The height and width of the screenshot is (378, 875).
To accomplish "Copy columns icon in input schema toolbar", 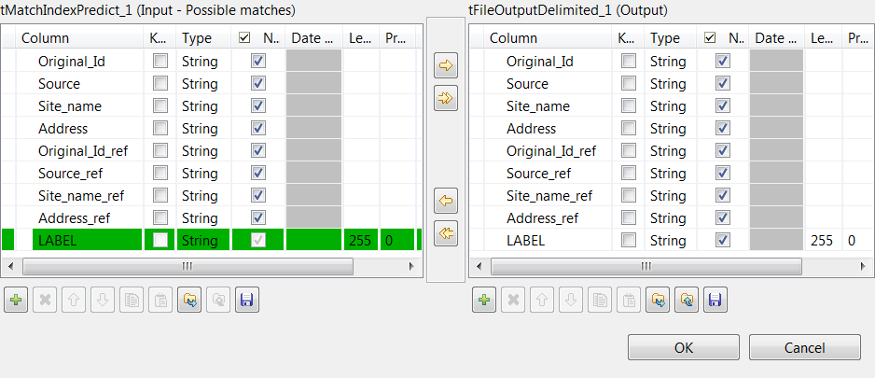I will (x=132, y=301).
